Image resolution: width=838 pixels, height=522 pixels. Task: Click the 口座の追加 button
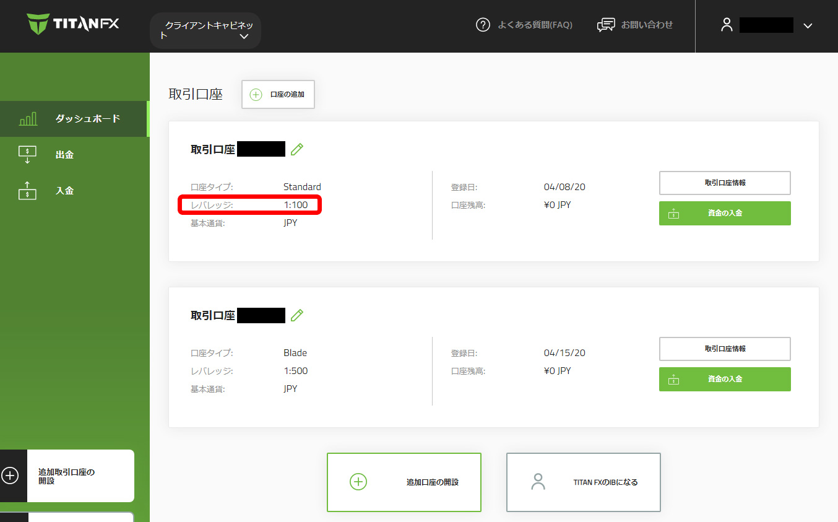click(278, 95)
